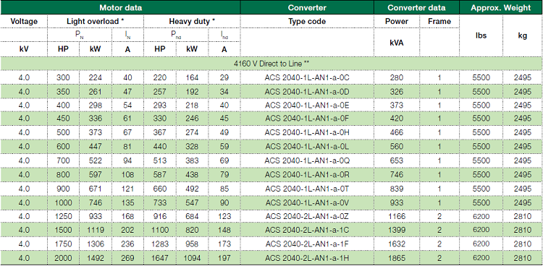Click type code ACS 2040-2L-AN1-a-1C
Viewport: 543px width, 266px height.
(307, 230)
